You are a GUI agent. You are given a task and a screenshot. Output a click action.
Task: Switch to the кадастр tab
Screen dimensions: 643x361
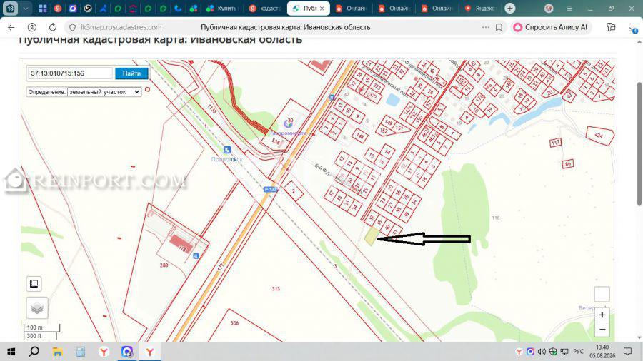click(x=265, y=8)
